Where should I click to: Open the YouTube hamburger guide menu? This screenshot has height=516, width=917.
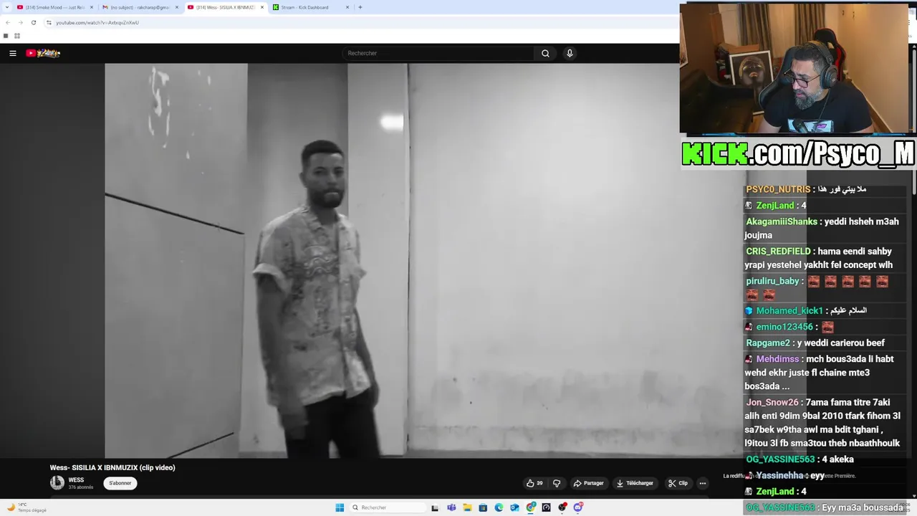point(13,53)
